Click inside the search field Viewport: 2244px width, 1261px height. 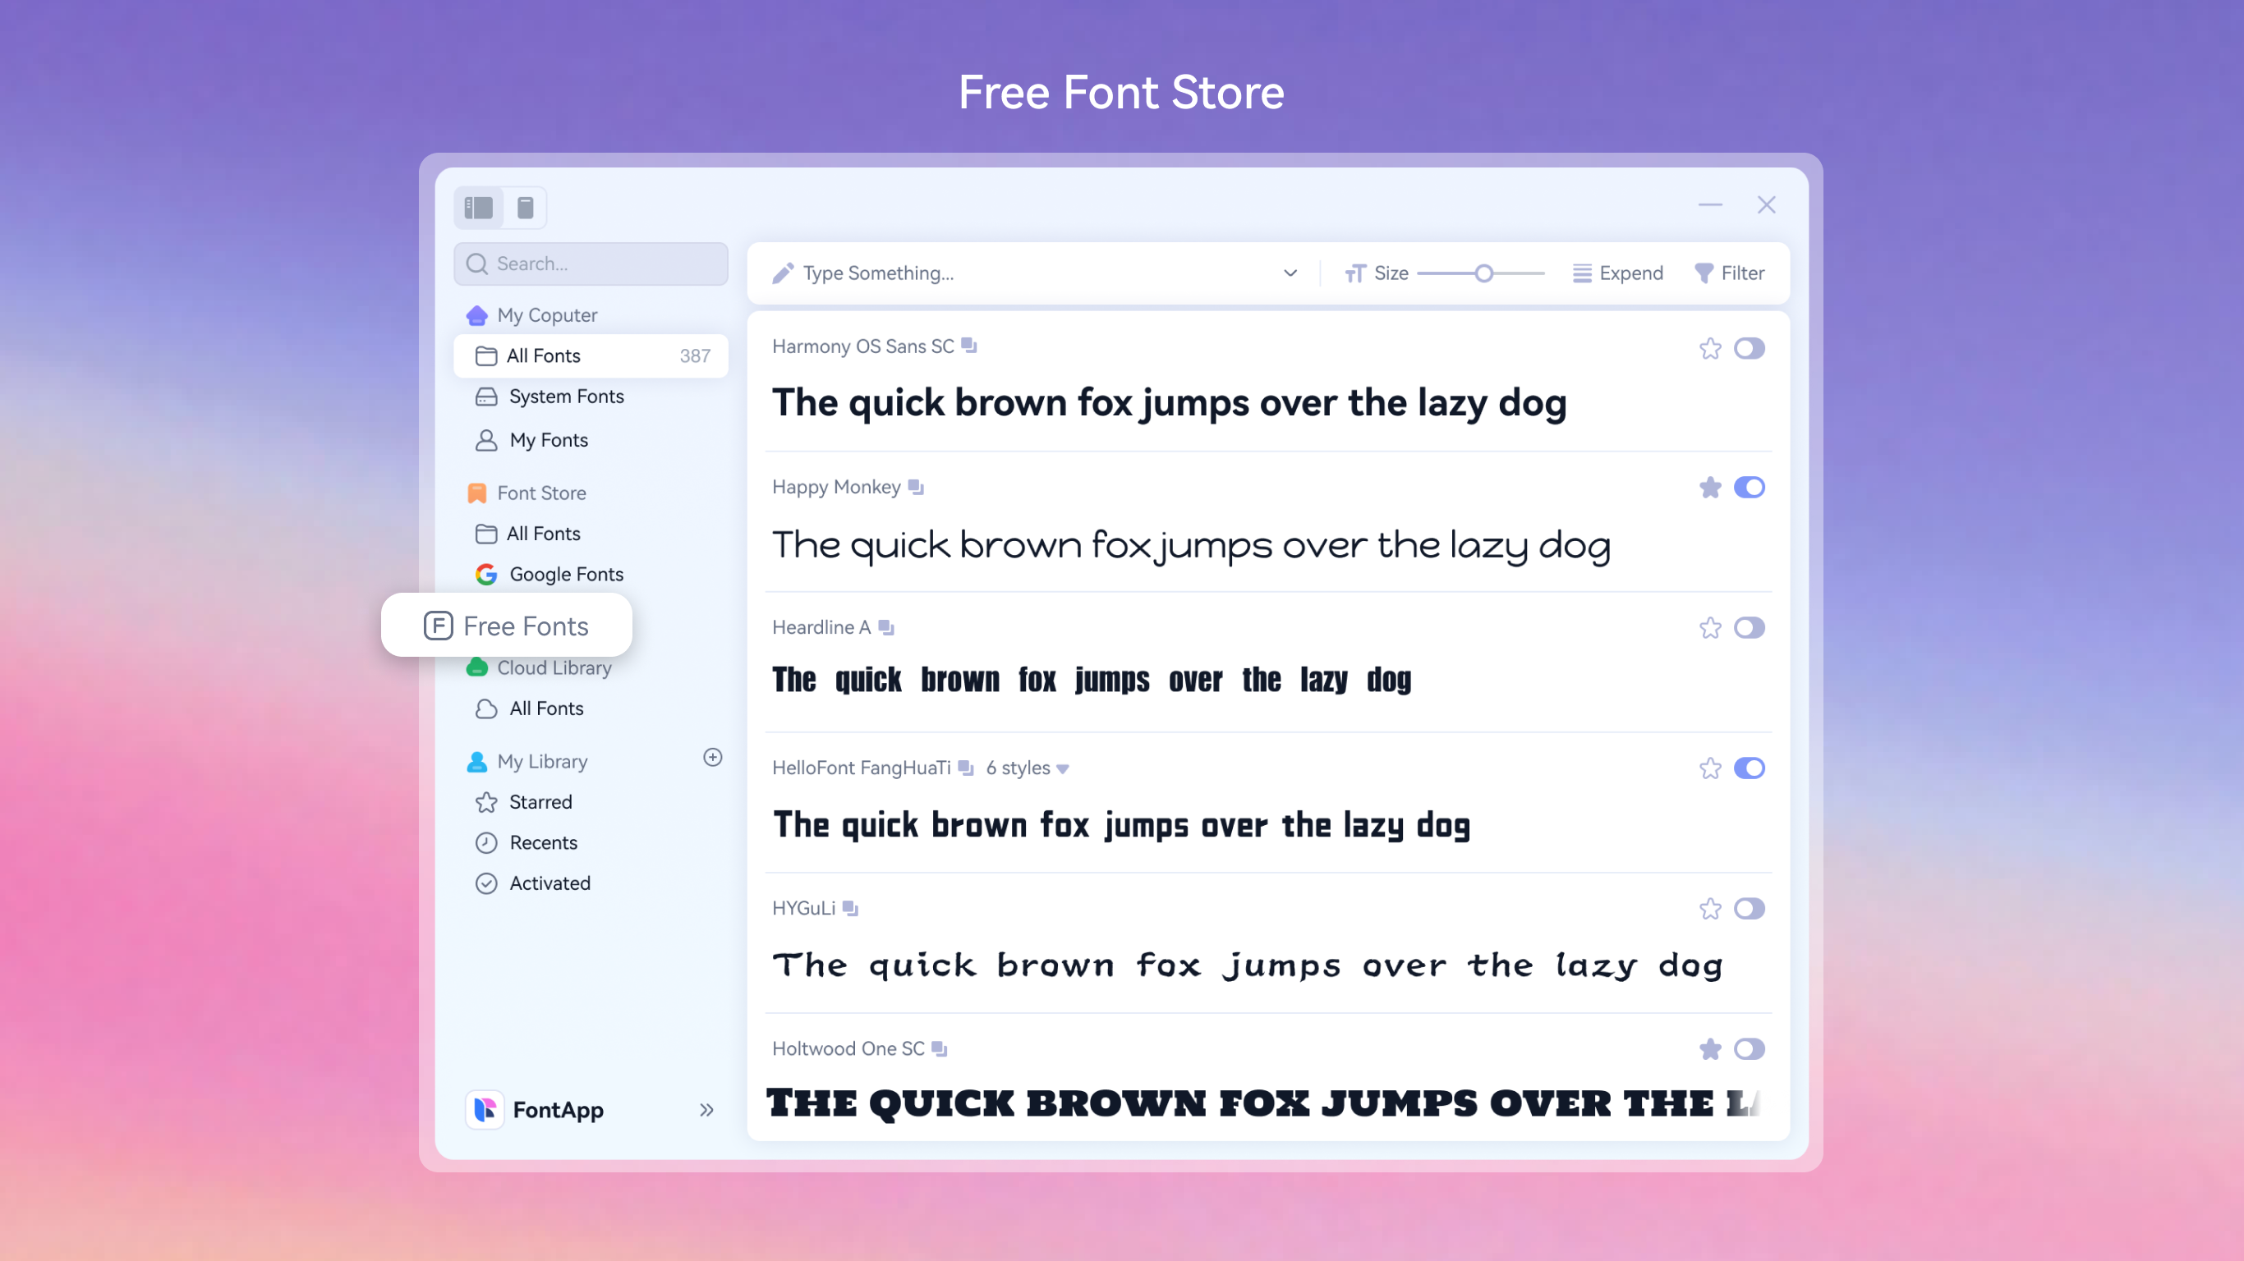[591, 263]
